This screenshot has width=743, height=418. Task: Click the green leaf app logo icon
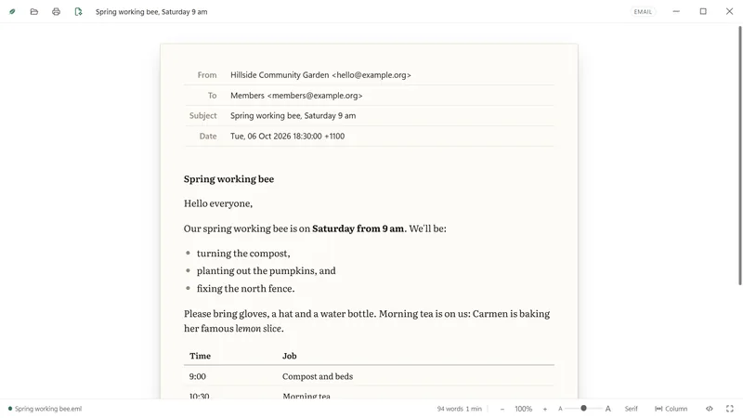(12, 11)
